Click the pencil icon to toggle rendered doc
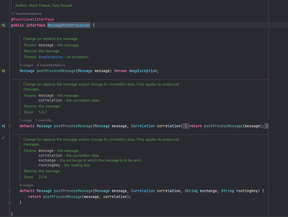Viewport: 288px width, 217px height. tap(3, 138)
